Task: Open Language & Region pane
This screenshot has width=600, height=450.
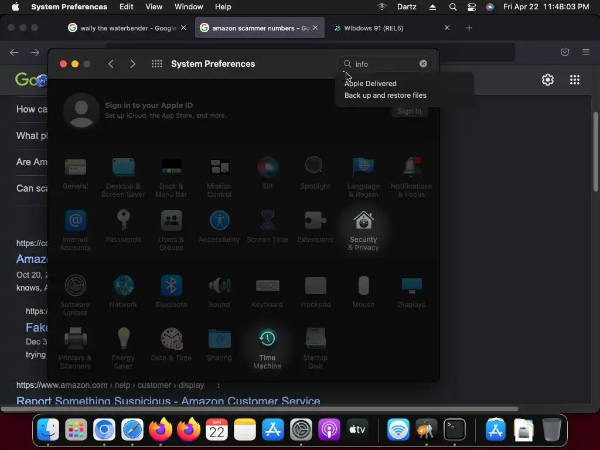Action: click(x=363, y=177)
